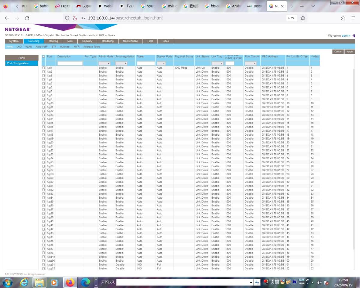Viewport: 360px width, 288px height.
Task: Click the logout icon beside admin
Action: click(353, 36)
